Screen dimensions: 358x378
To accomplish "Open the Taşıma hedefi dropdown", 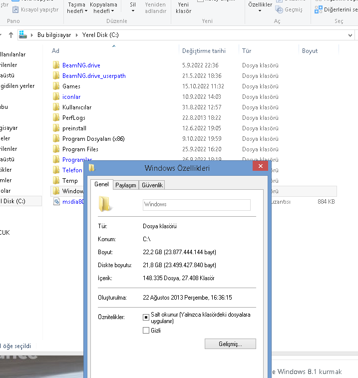I will click(x=77, y=7).
